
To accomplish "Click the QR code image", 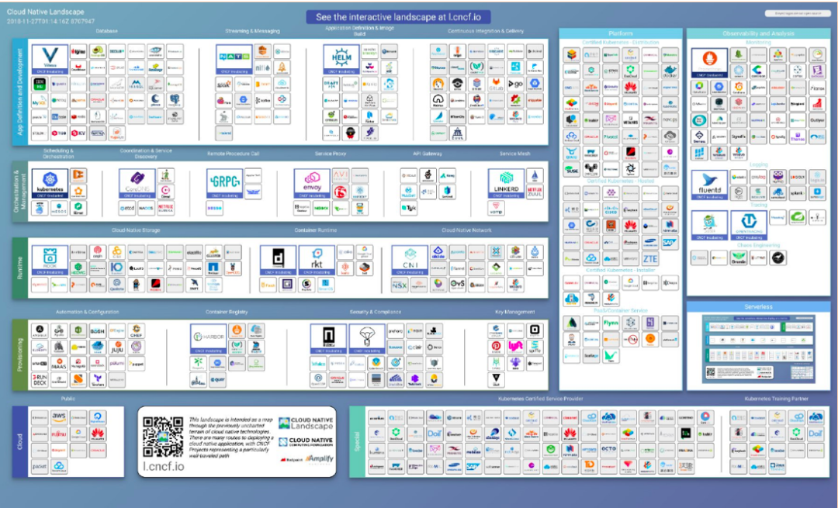I will [x=163, y=437].
